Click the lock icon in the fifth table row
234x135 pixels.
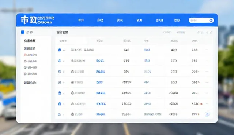(x=72, y=93)
